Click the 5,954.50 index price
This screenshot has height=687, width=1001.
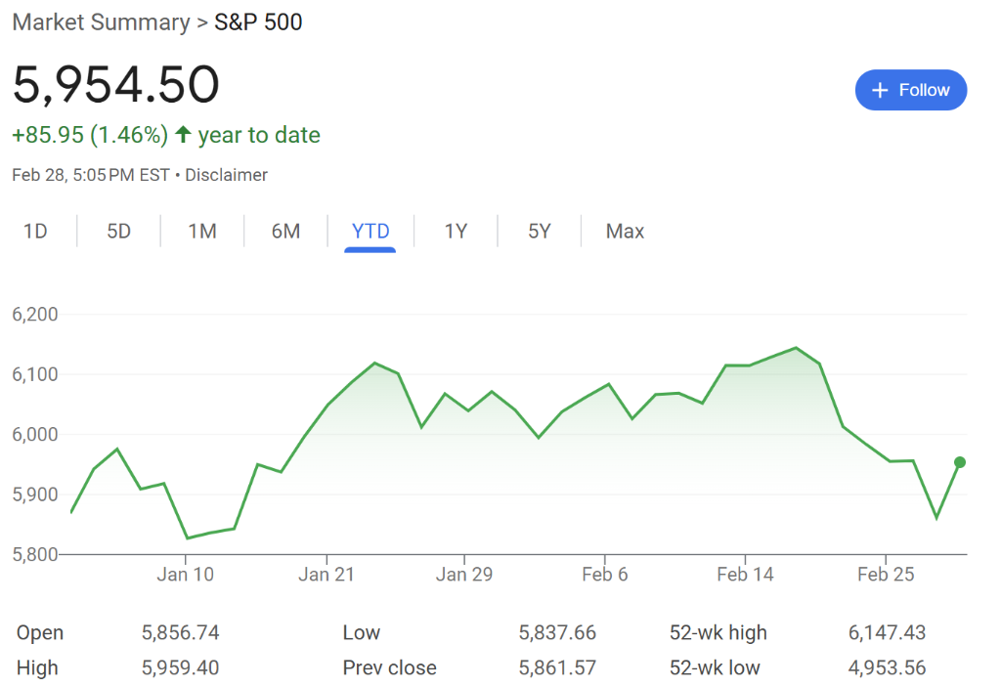(x=115, y=84)
